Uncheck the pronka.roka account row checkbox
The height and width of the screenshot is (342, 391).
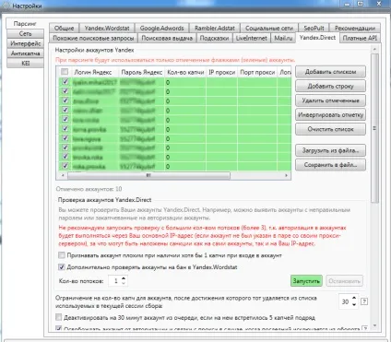point(65,147)
